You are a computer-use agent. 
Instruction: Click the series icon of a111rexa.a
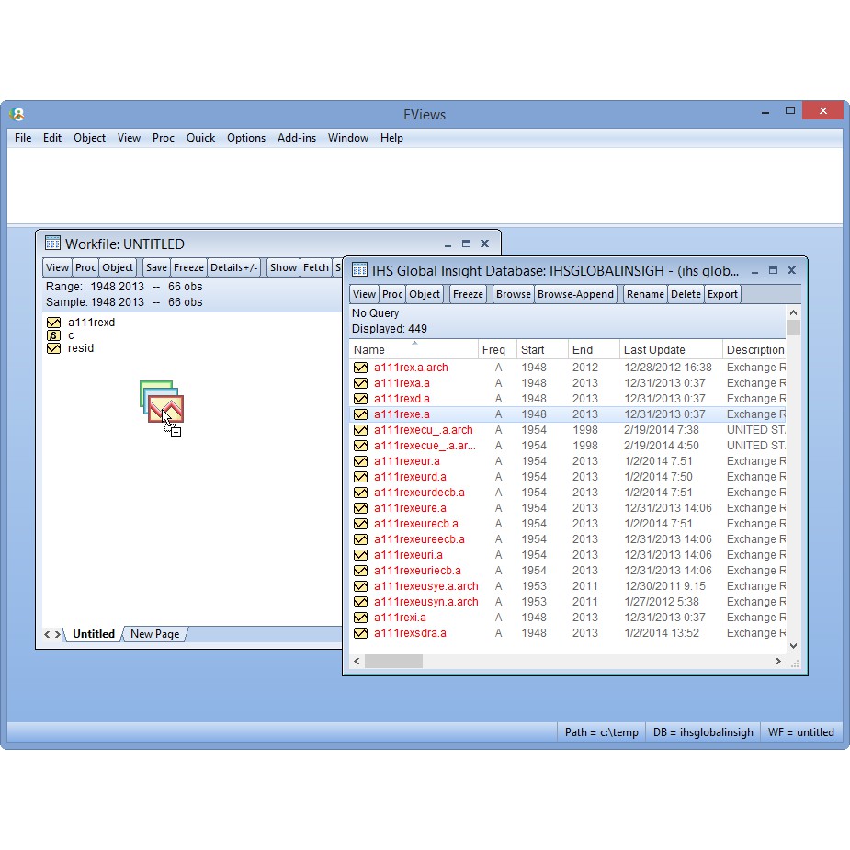(x=360, y=383)
